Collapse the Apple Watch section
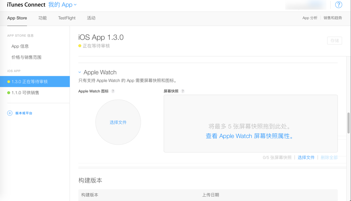 click(80, 73)
